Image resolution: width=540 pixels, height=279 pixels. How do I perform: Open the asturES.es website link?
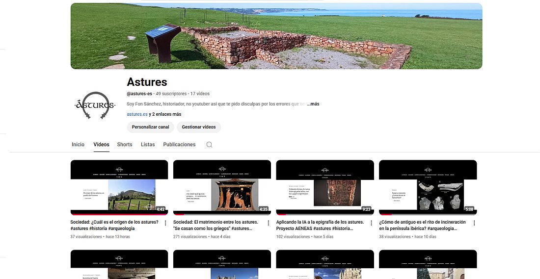click(x=137, y=114)
